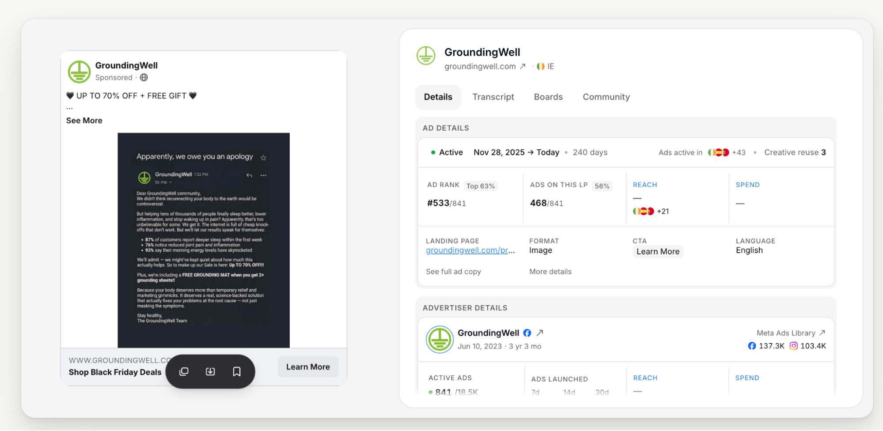Bookmark the ad using the bookmark icon
This screenshot has width=883, height=431.
click(237, 372)
